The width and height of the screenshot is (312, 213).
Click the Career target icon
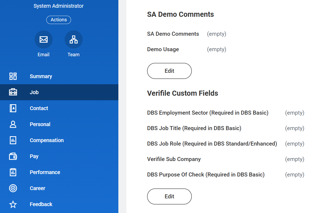pos(13,188)
